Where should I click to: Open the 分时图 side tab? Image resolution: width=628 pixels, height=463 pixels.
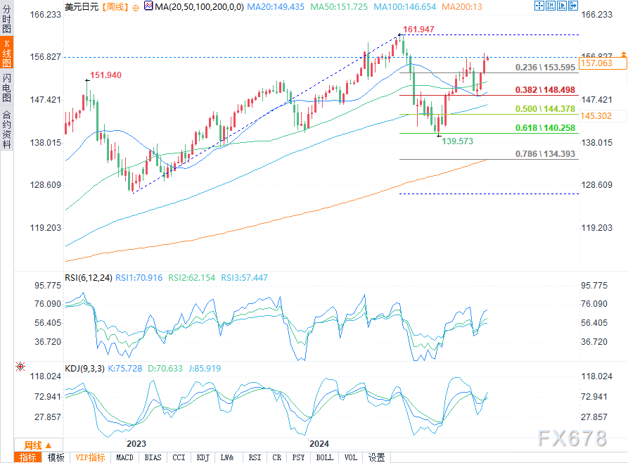pyautogui.click(x=7, y=19)
